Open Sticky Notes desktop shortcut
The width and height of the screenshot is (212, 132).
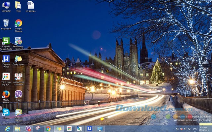18,59
